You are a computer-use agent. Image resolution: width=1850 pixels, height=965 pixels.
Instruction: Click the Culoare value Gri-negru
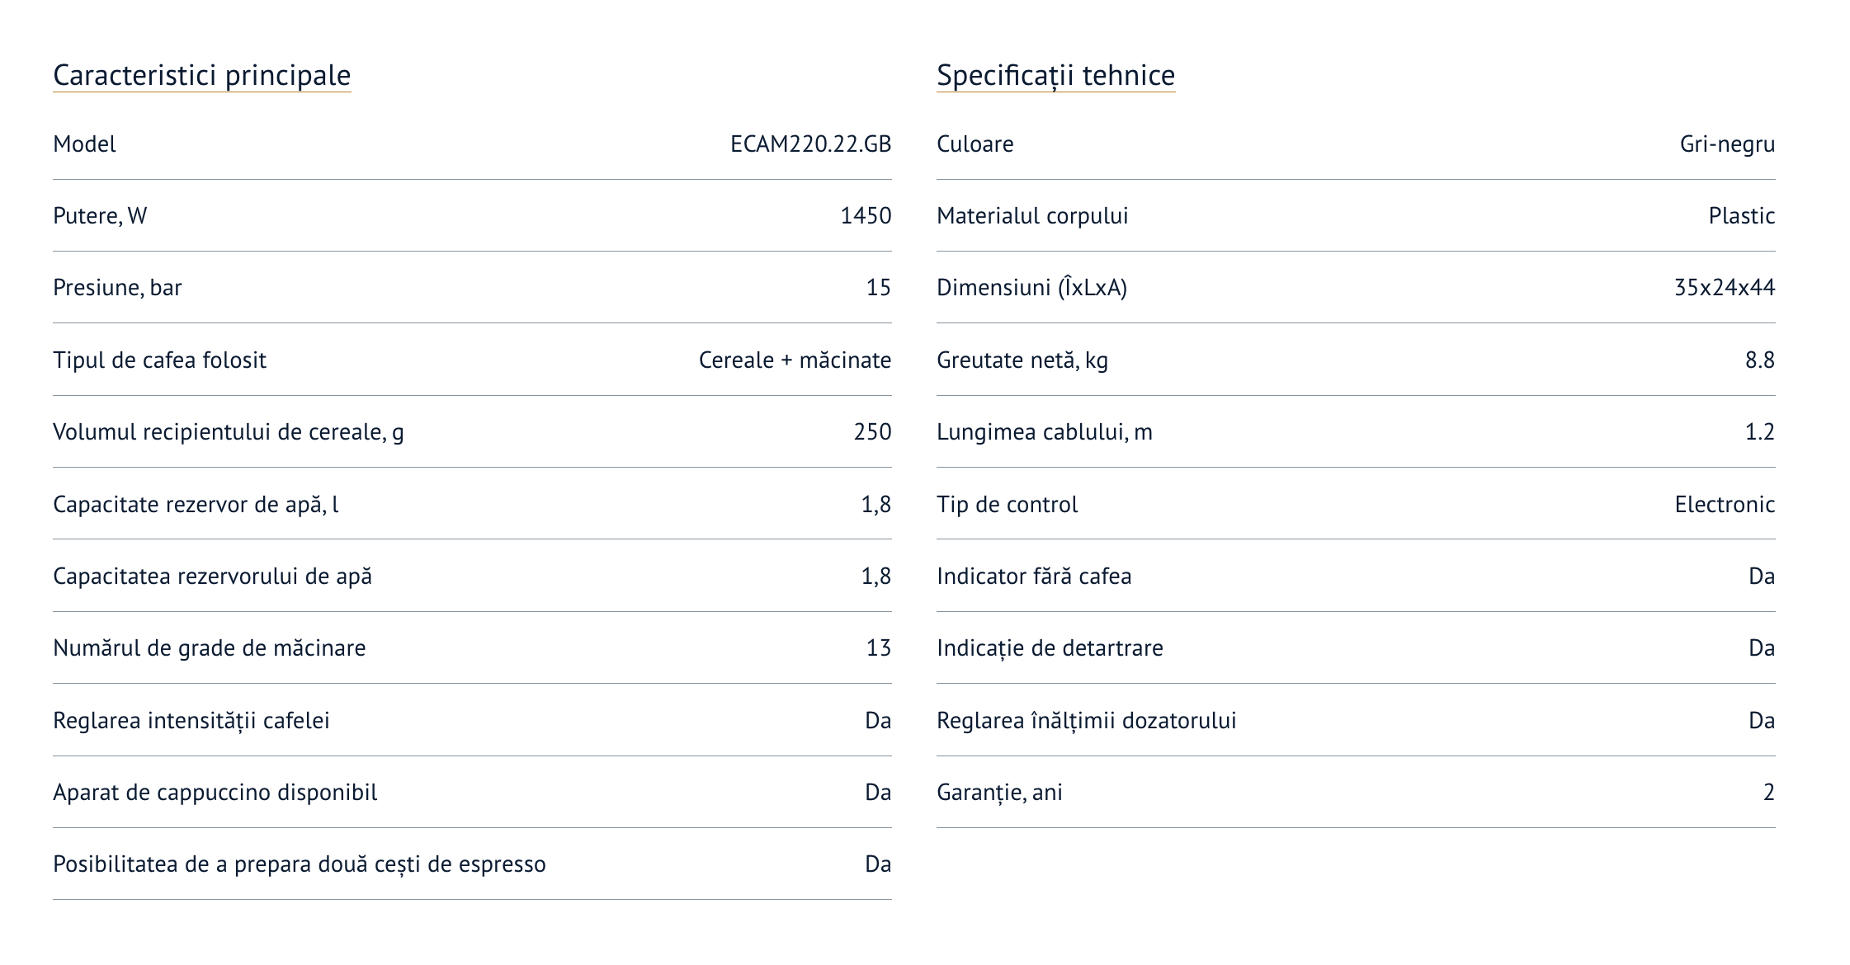[x=1727, y=144]
